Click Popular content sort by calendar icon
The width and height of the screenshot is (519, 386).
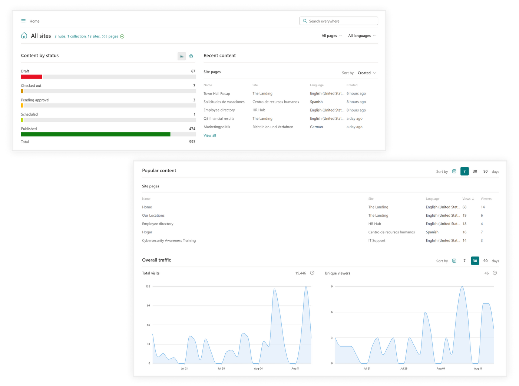tap(454, 172)
